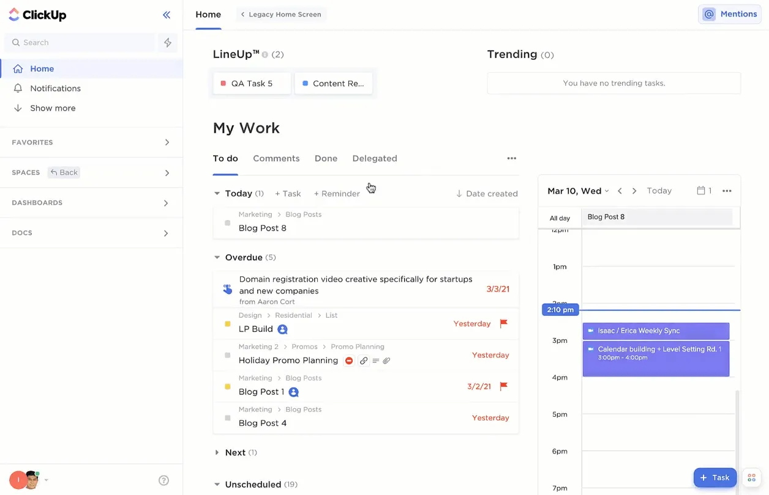Click the sidebar Search field
Viewport: 769px width, 495px height.
tap(80, 42)
